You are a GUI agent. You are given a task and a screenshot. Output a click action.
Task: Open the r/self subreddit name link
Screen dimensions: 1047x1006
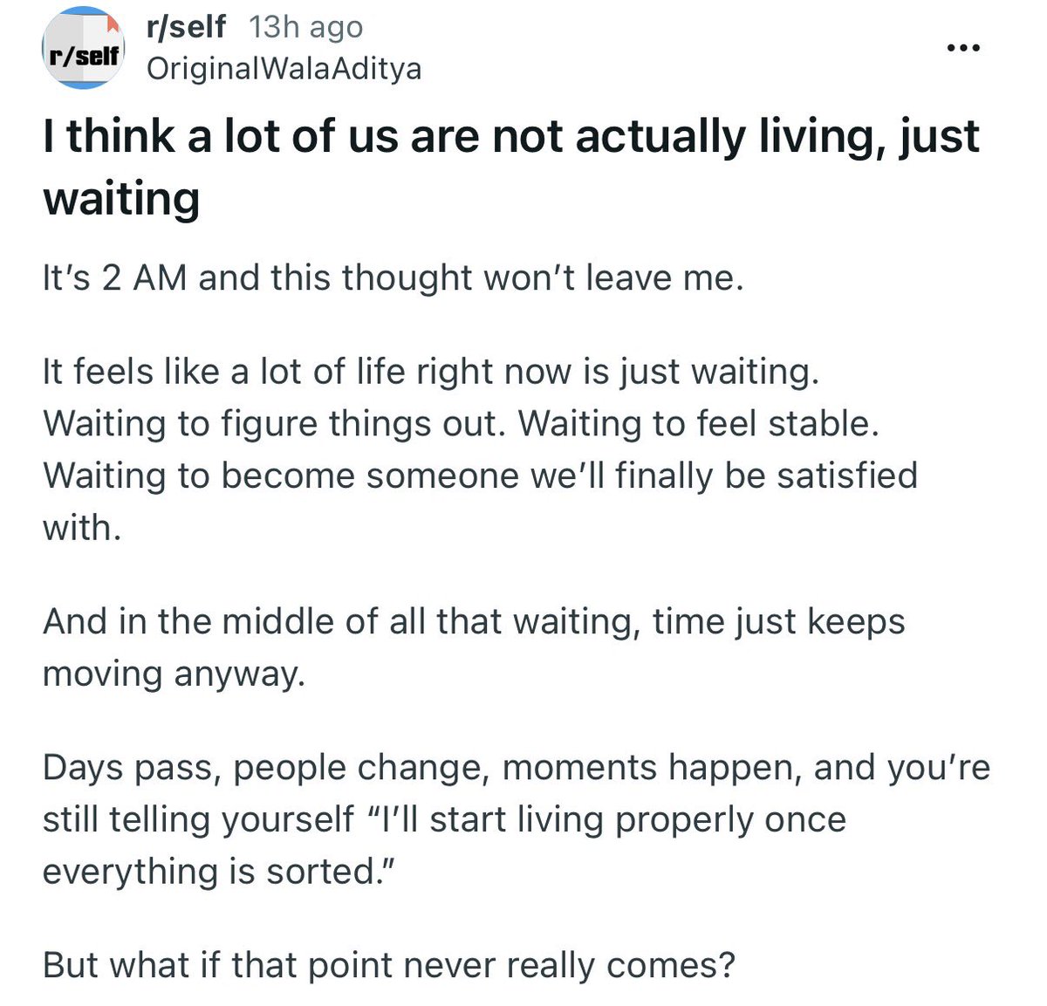186,27
